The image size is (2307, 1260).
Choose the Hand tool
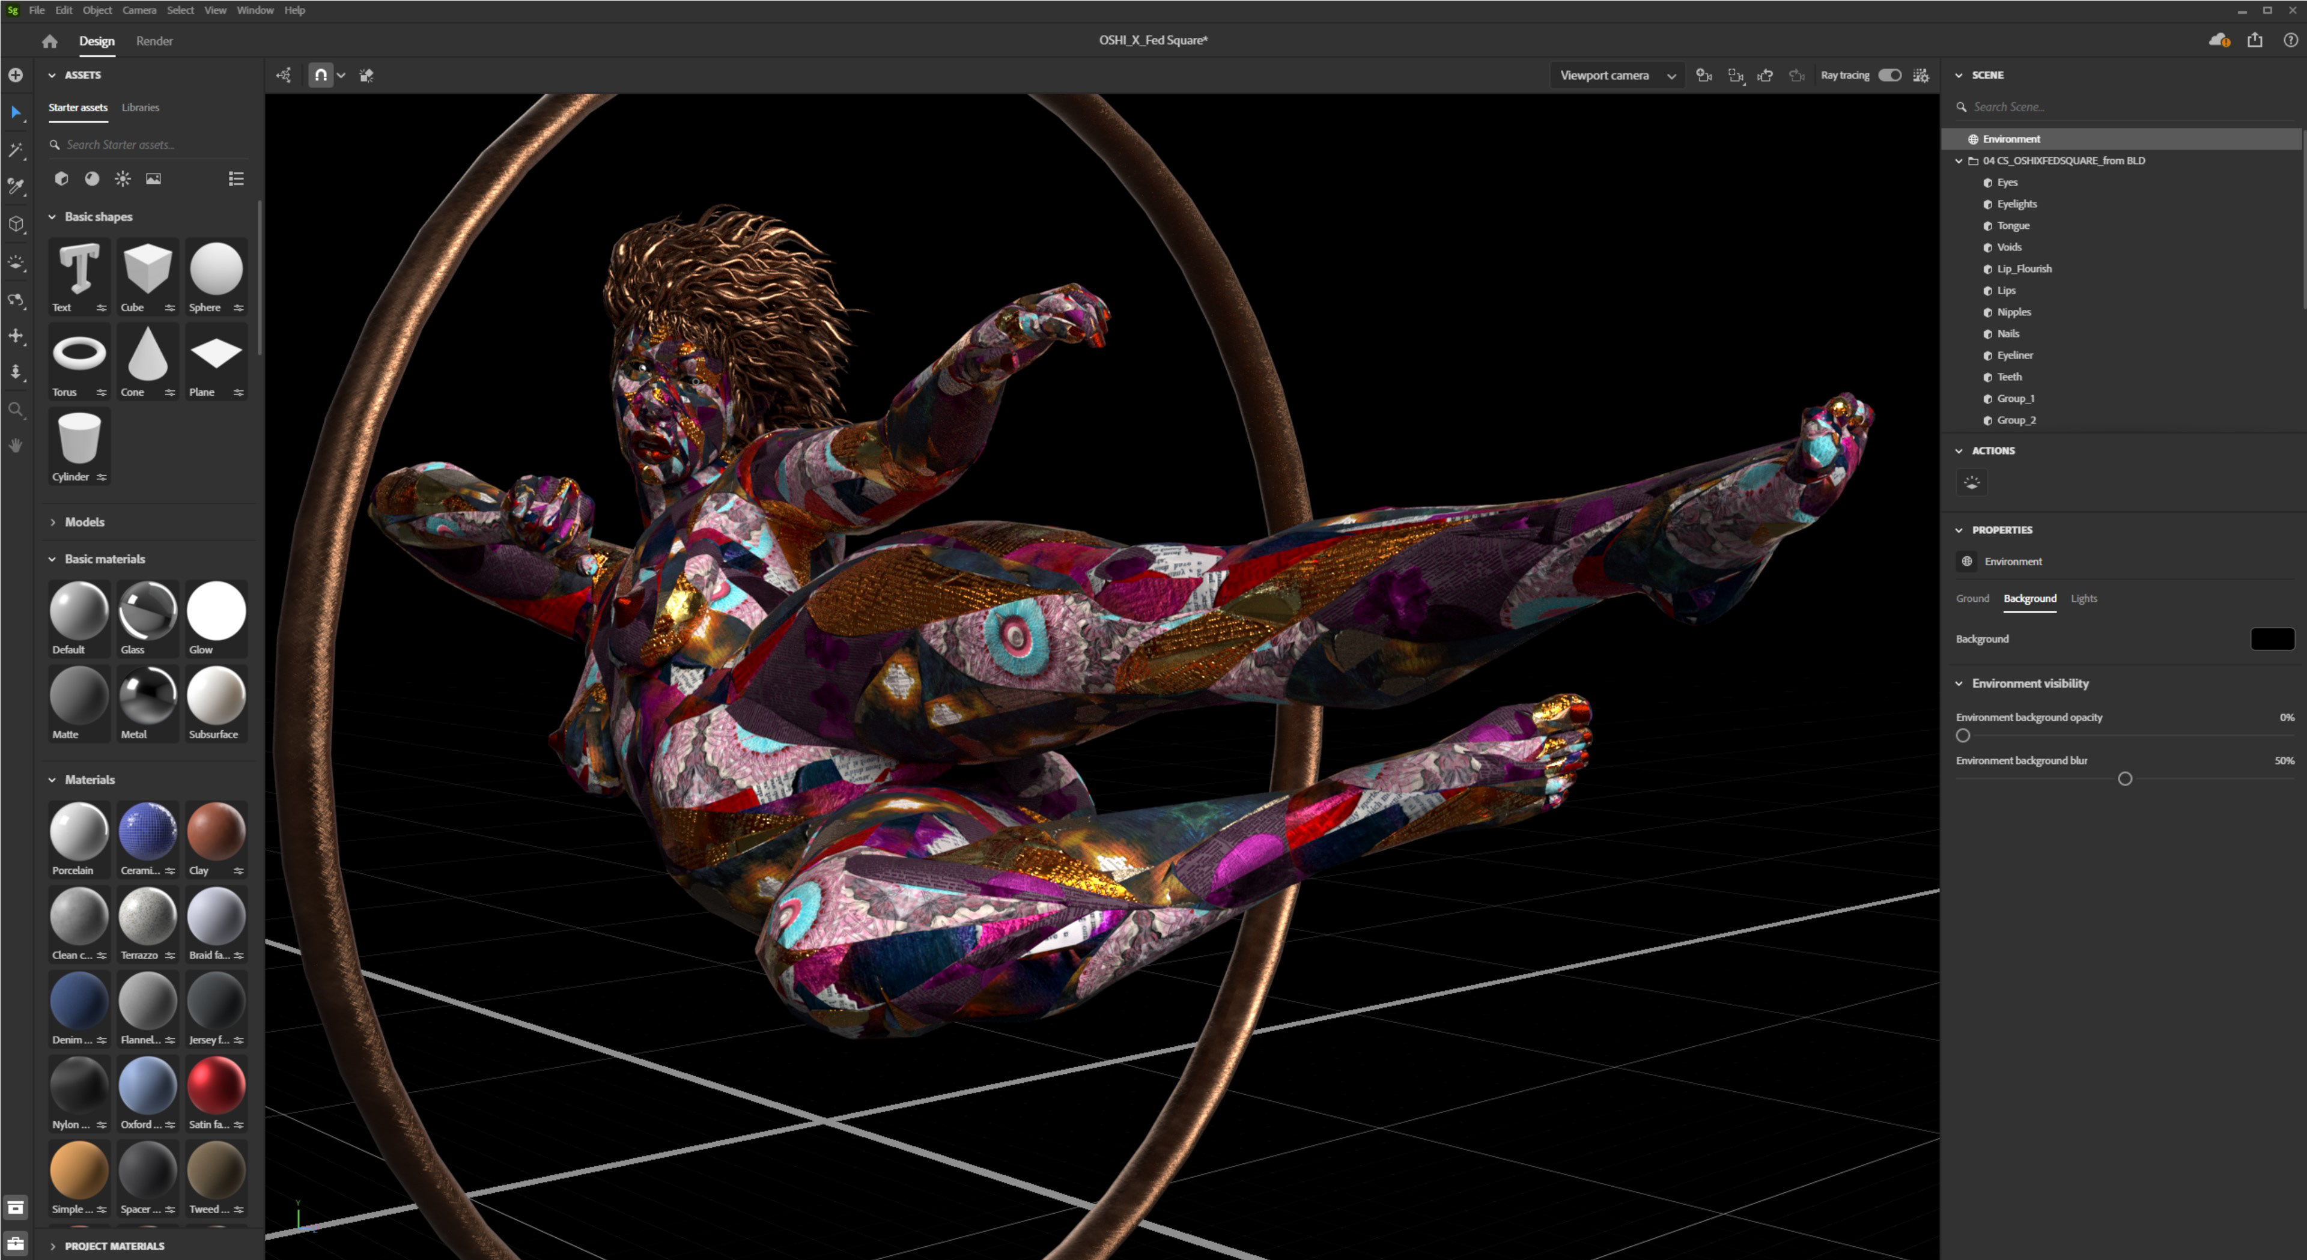click(15, 445)
